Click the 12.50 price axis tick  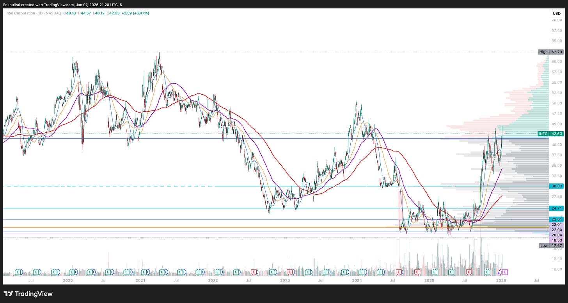557,259
